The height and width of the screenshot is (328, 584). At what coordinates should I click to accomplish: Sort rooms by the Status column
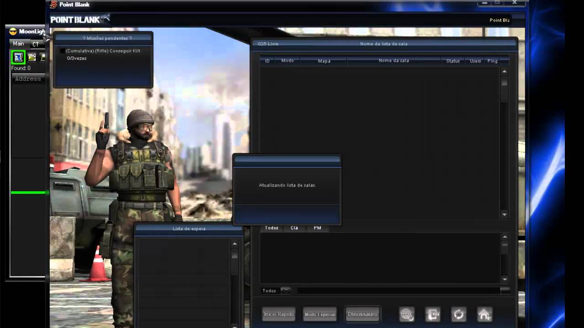pos(453,61)
